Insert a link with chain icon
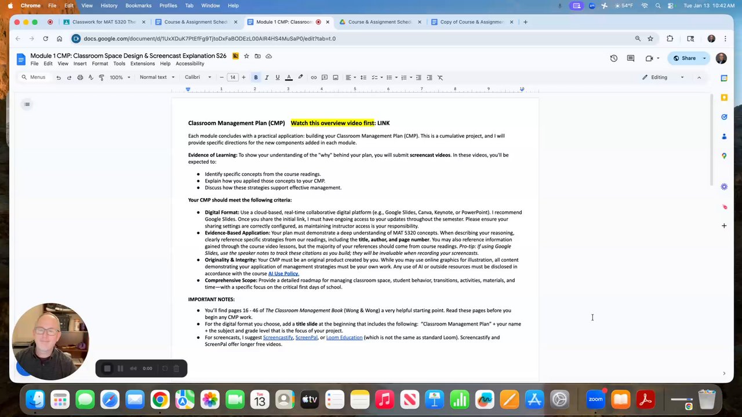 tap(314, 77)
